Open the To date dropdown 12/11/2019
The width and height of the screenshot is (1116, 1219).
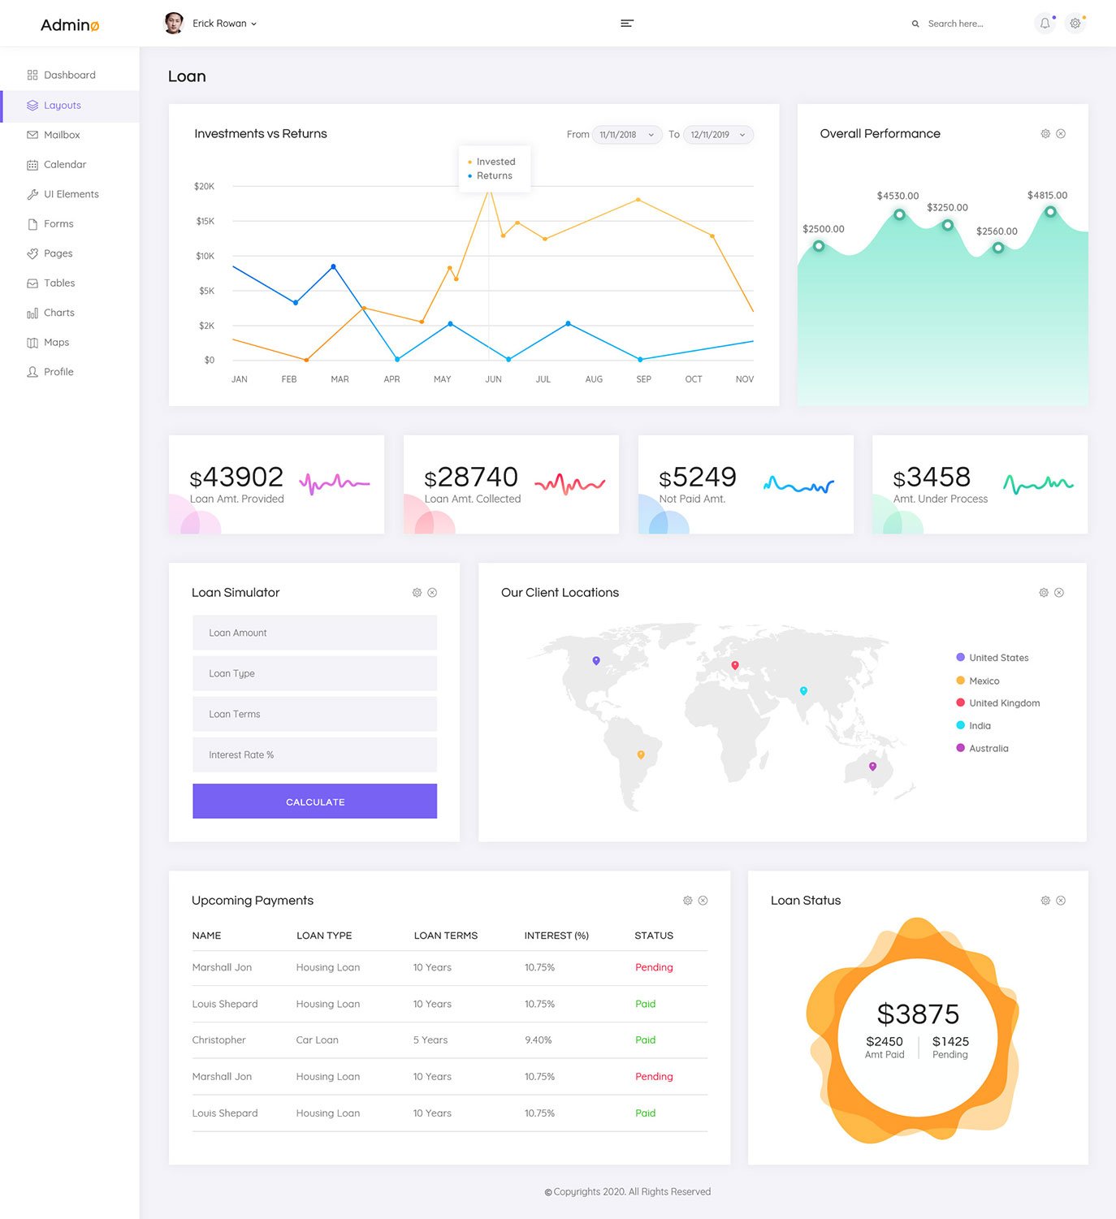pyautogui.click(x=718, y=135)
